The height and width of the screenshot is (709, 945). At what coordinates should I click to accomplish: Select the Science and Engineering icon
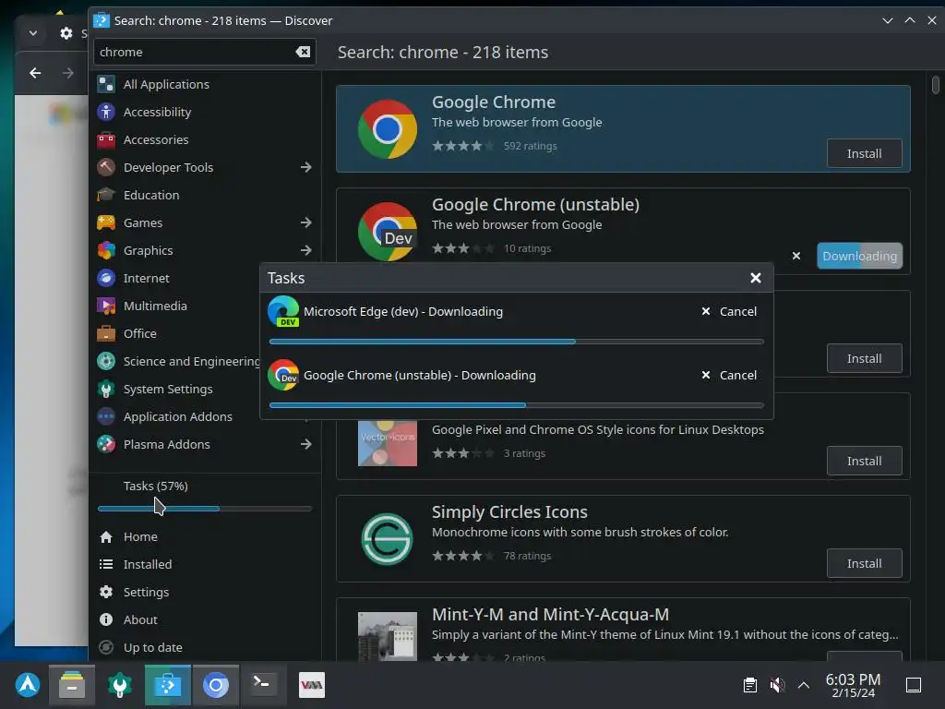coord(106,362)
